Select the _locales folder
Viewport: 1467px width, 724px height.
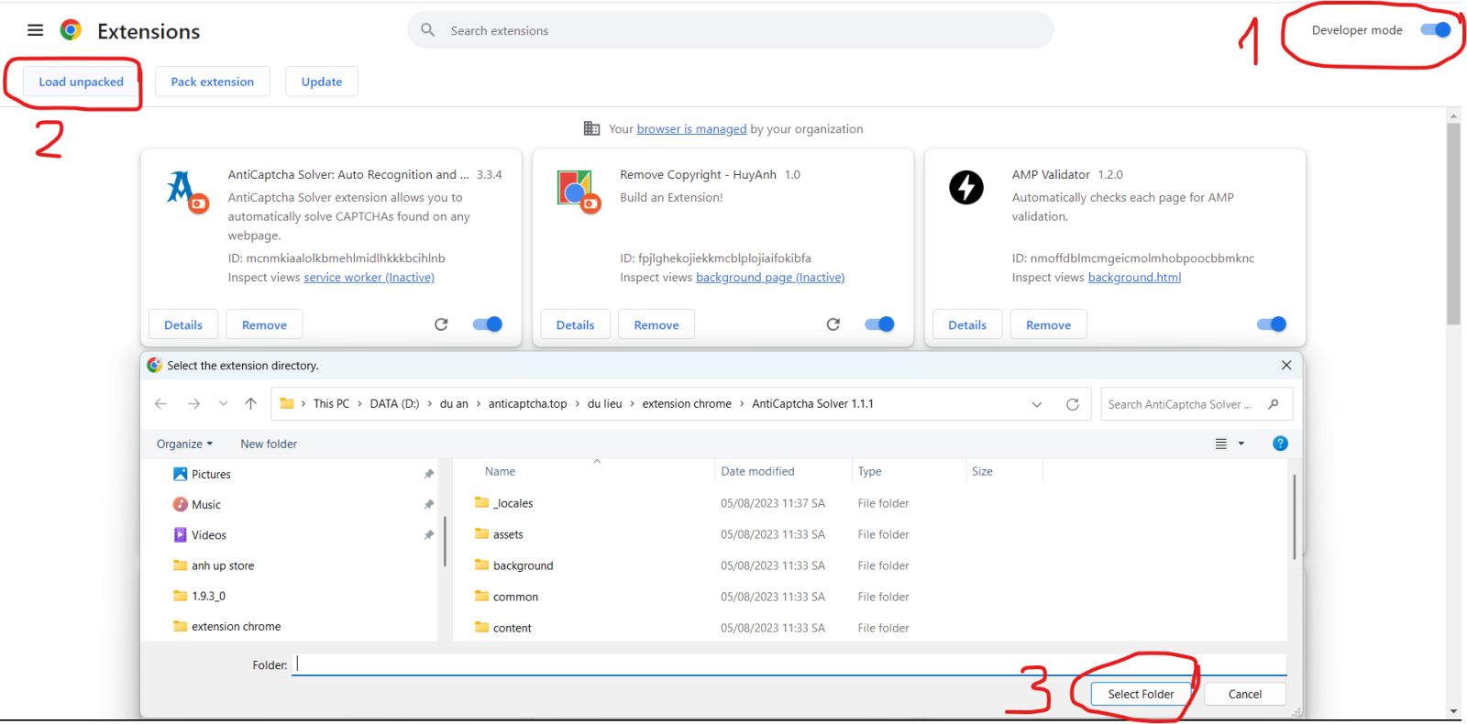point(503,503)
